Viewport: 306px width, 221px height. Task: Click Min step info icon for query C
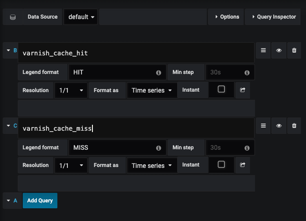click(x=247, y=148)
